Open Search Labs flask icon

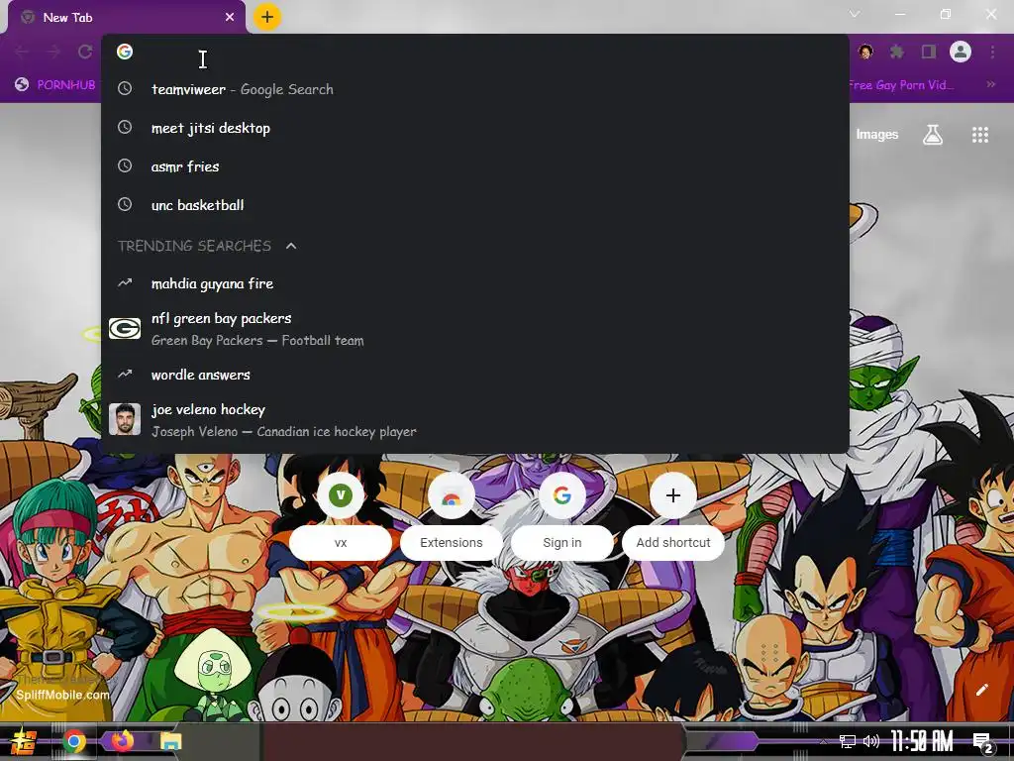(933, 135)
